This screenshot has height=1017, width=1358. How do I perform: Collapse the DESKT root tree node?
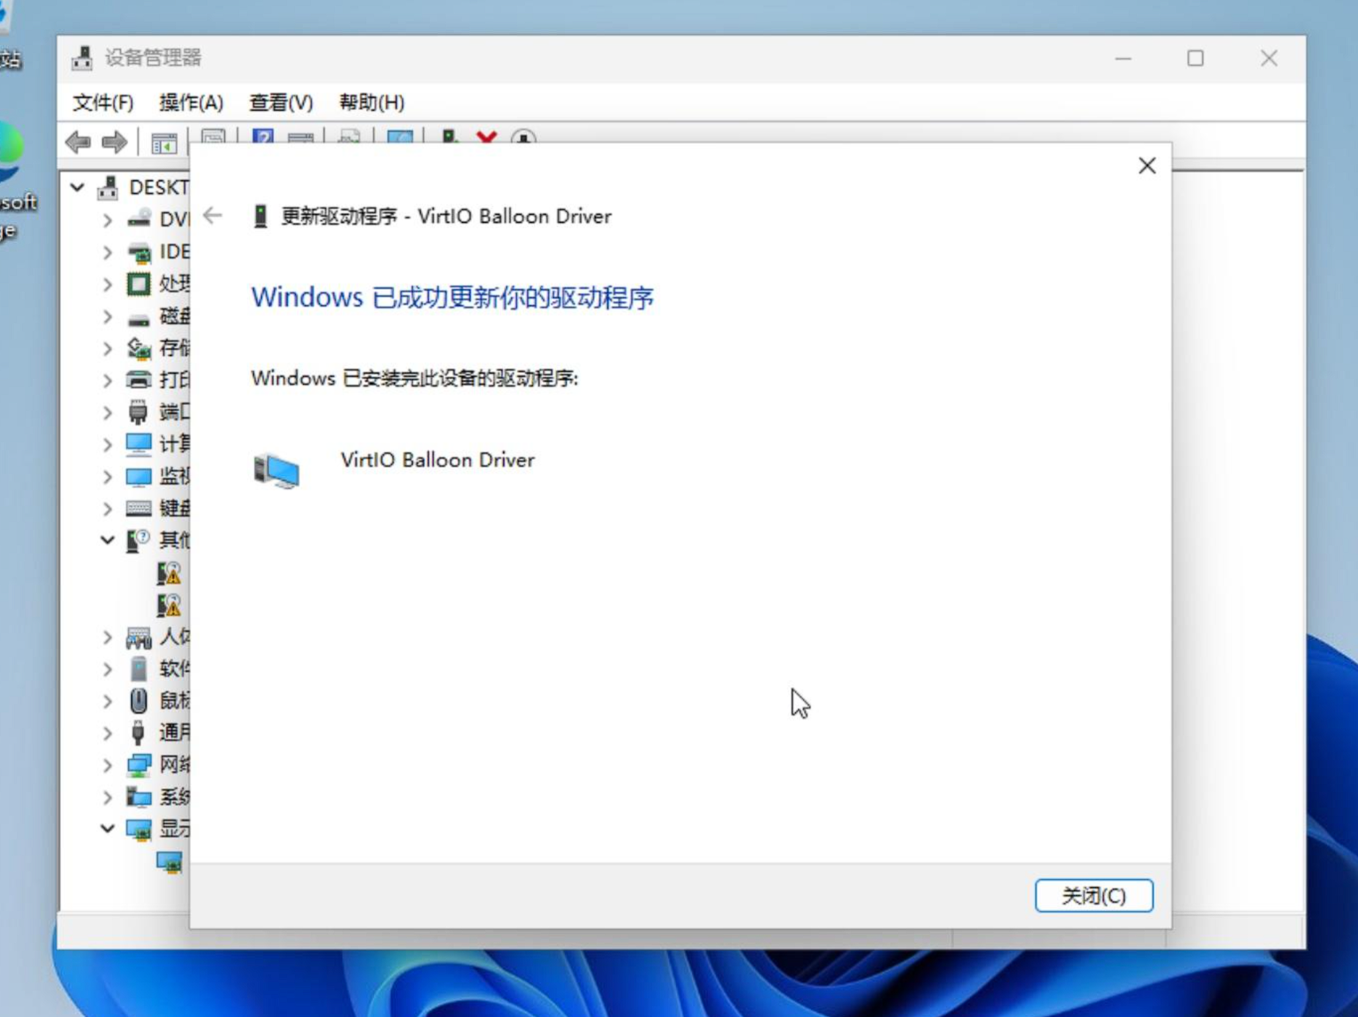pos(77,188)
